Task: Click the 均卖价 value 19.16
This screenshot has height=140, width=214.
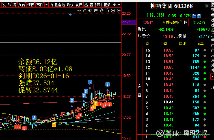Action: 168,36
